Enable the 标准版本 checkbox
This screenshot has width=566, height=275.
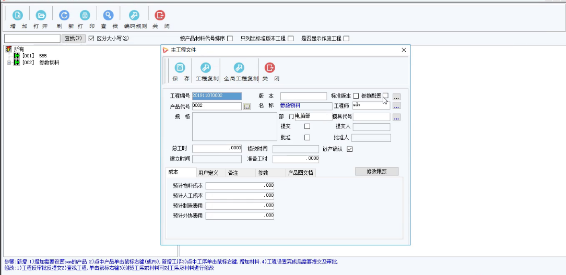(x=356, y=96)
